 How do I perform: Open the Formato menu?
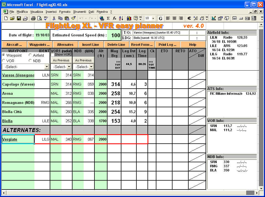[x=65, y=12]
